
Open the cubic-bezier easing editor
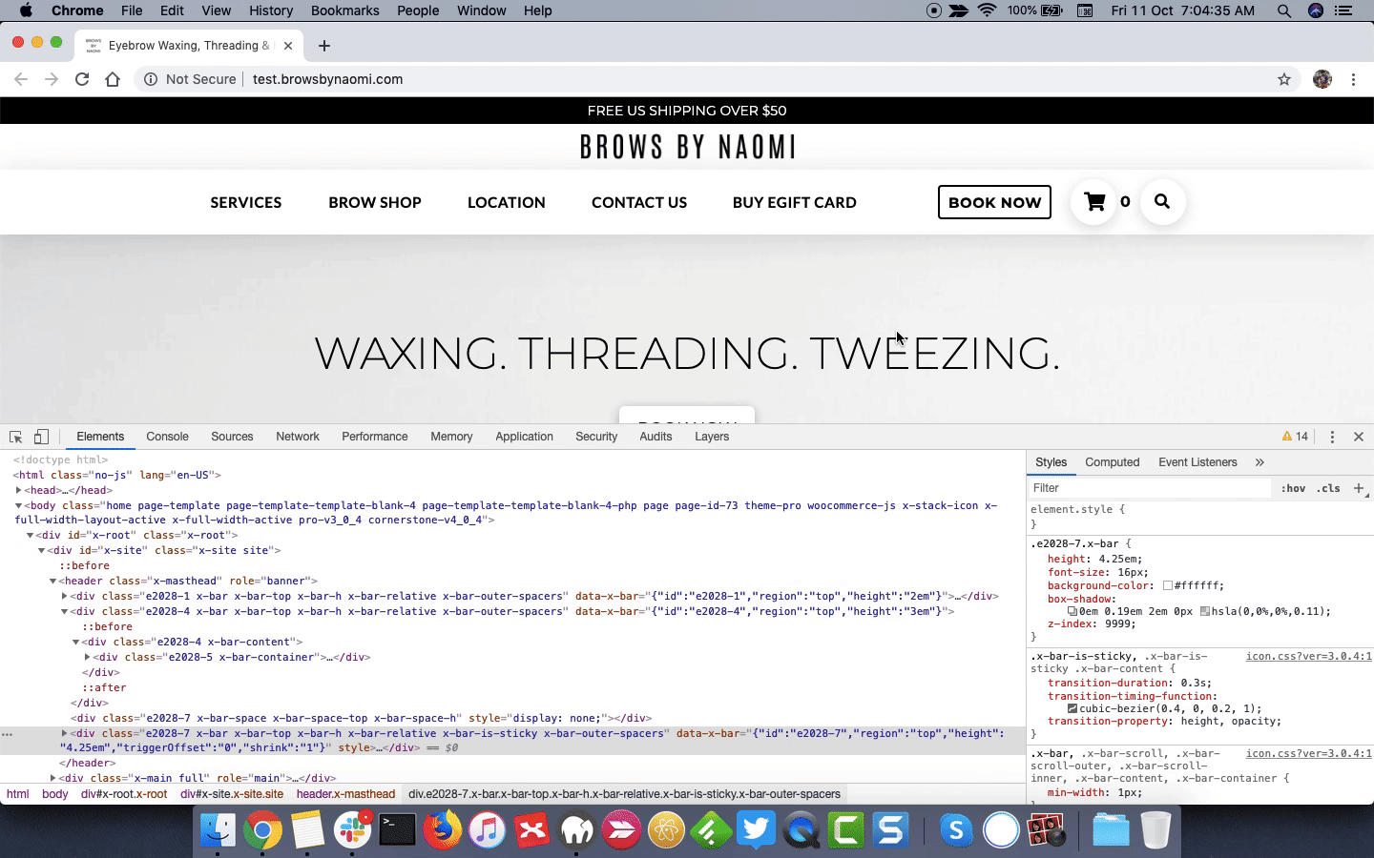1072,709
